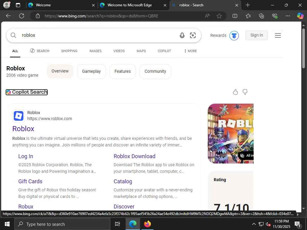This screenshot has width=307, height=230.
Task: Open the clock showing 11:59 PM
Action: click(x=281, y=224)
